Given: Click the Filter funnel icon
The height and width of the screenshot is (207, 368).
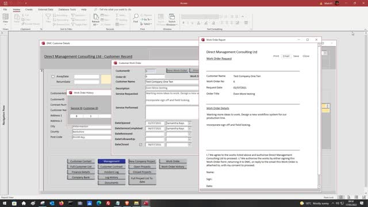Looking at the screenshot, I should [48, 17].
